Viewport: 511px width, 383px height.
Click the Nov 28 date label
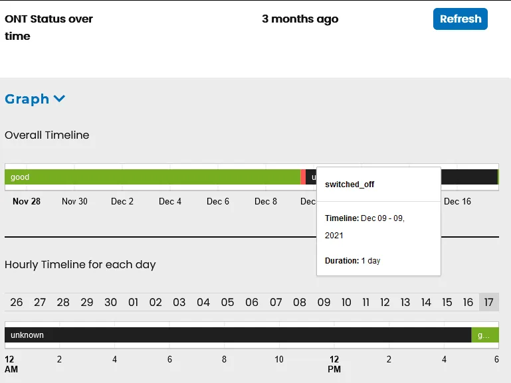click(27, 201)
